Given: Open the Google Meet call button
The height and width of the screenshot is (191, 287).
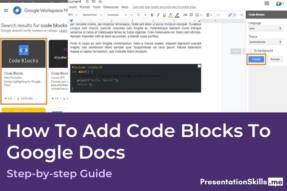Looking at the screenshot, I should pyautogui.click(x=280, y=4).
